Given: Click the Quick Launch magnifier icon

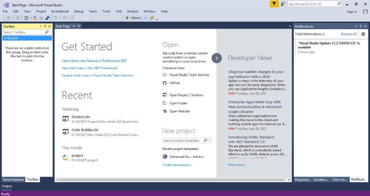Looking at the screenshot, I should click(339, 4).
